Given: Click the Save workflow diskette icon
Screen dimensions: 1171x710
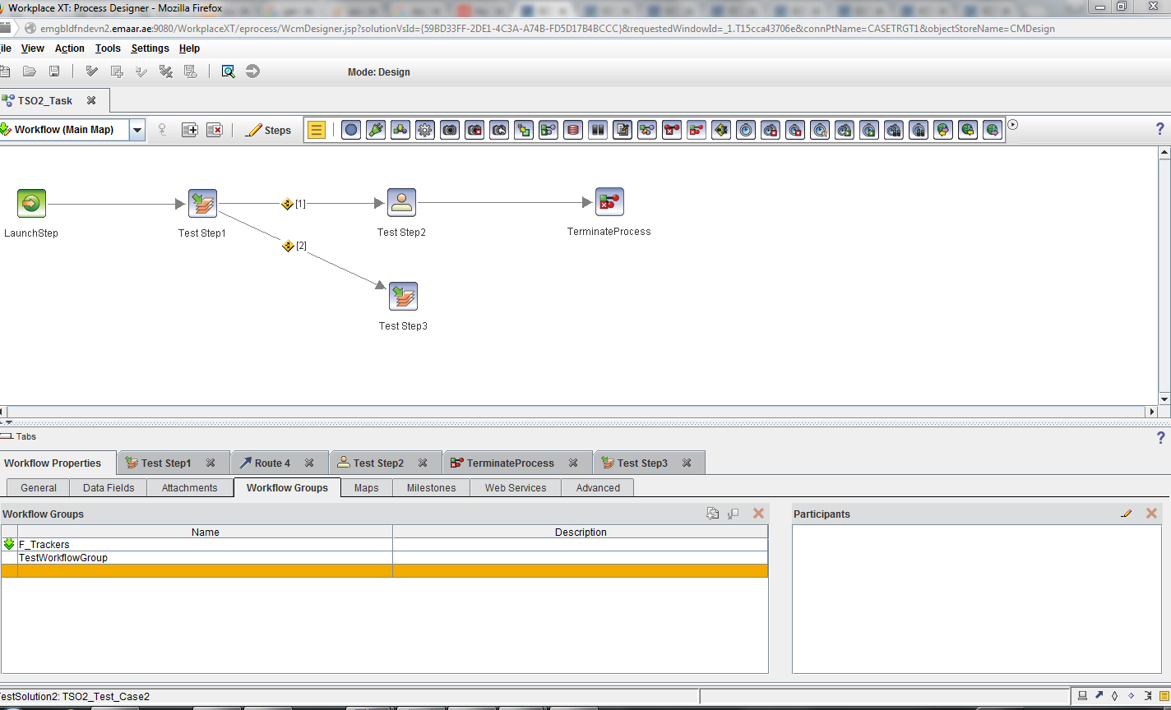Looking at the screenshot, I should coord(53,71).
